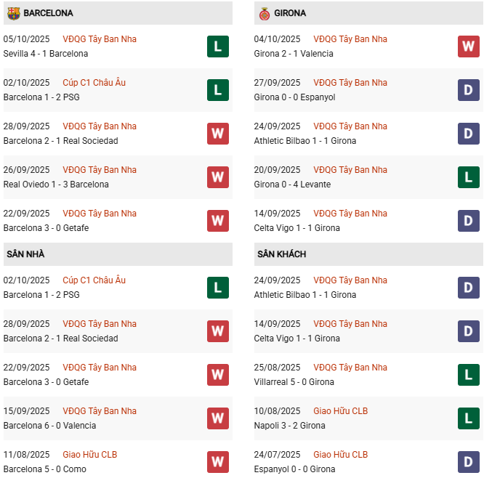Open the VĐQG Tây Ban Nha link for Sevilla match

click(99, 39)
